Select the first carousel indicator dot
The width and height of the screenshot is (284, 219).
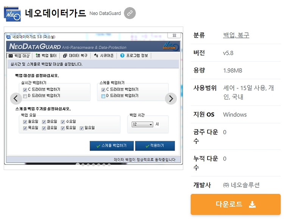[x=78, y=164]
